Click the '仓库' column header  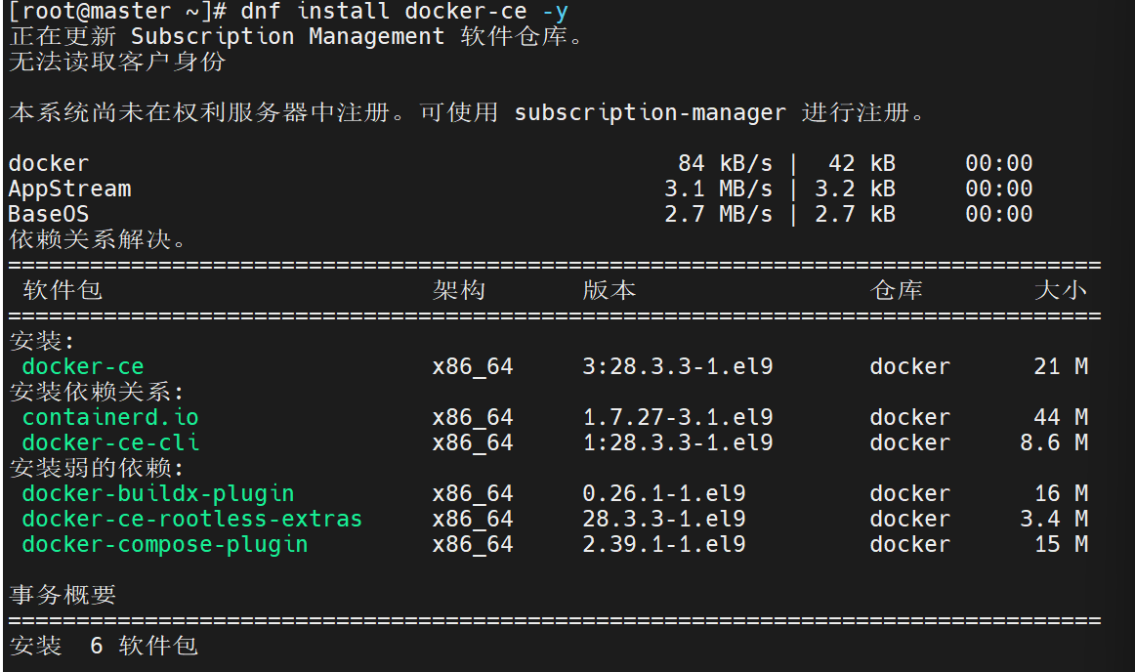[x=896, y=290]
